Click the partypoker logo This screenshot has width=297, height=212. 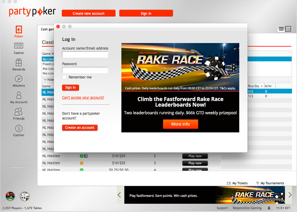(32, 12)
